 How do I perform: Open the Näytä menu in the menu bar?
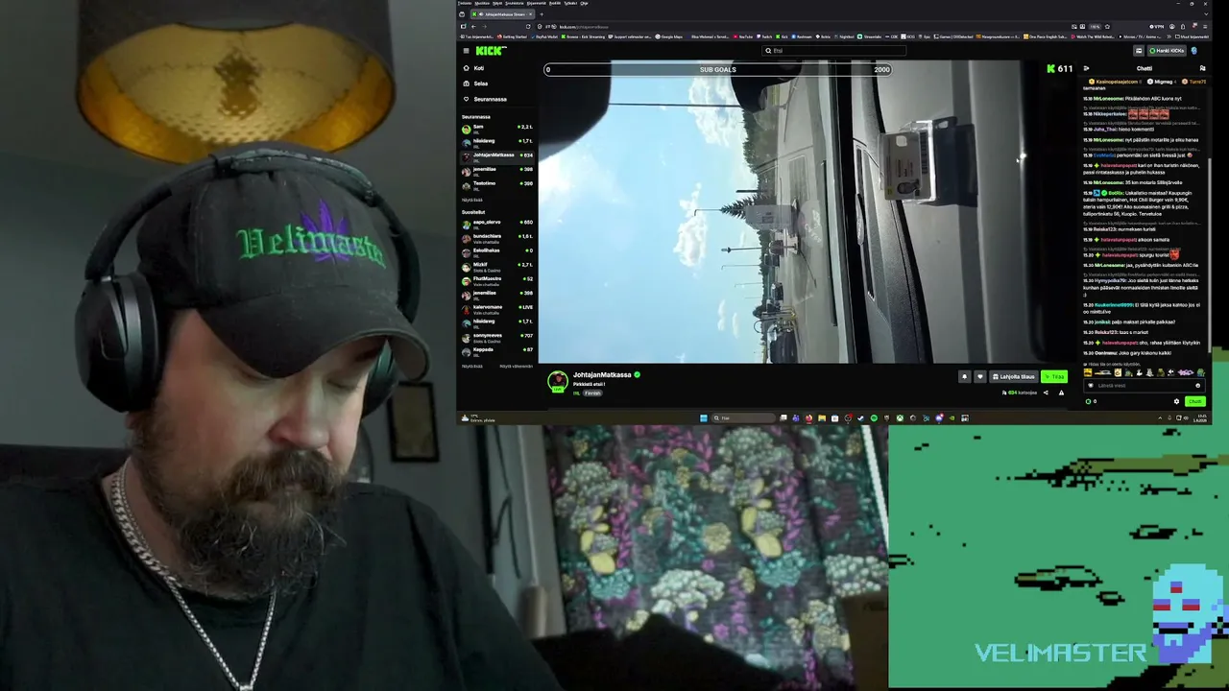pyautogui.click(x=497, y=3)
